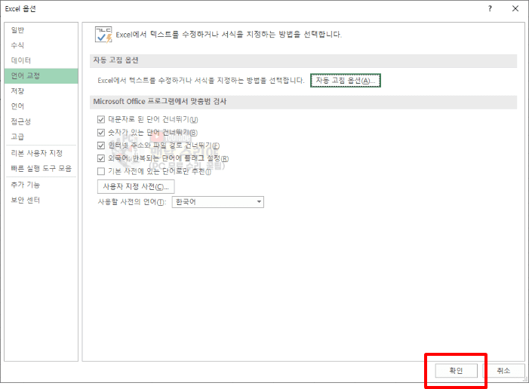This screenshot has width=529, height=389.
Task: Open 리본 사용자 지정 settings
Action: (35, 153)
